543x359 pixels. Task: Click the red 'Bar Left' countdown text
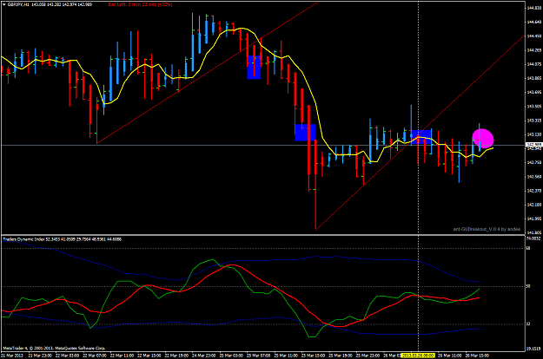click(x=140, y=4)
